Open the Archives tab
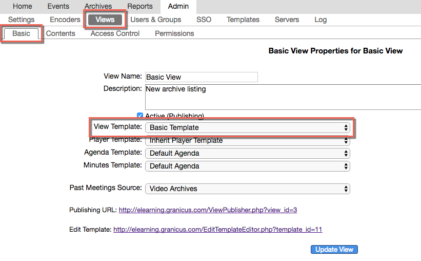Image resolution: width=421 pixels, height=261 pixels. 98,6
